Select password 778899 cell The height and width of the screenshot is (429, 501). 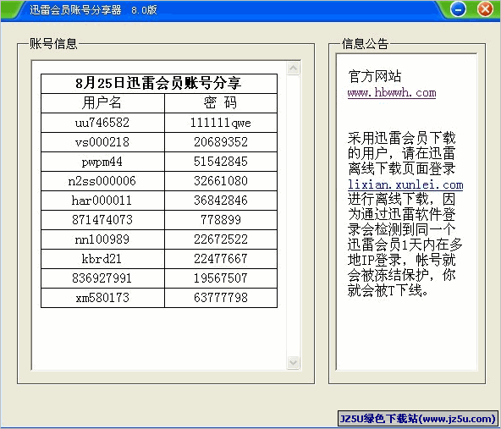point(221,220)
